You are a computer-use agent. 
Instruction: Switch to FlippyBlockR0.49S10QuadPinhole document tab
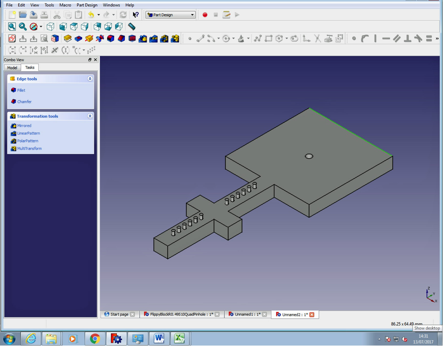[182, 314]
